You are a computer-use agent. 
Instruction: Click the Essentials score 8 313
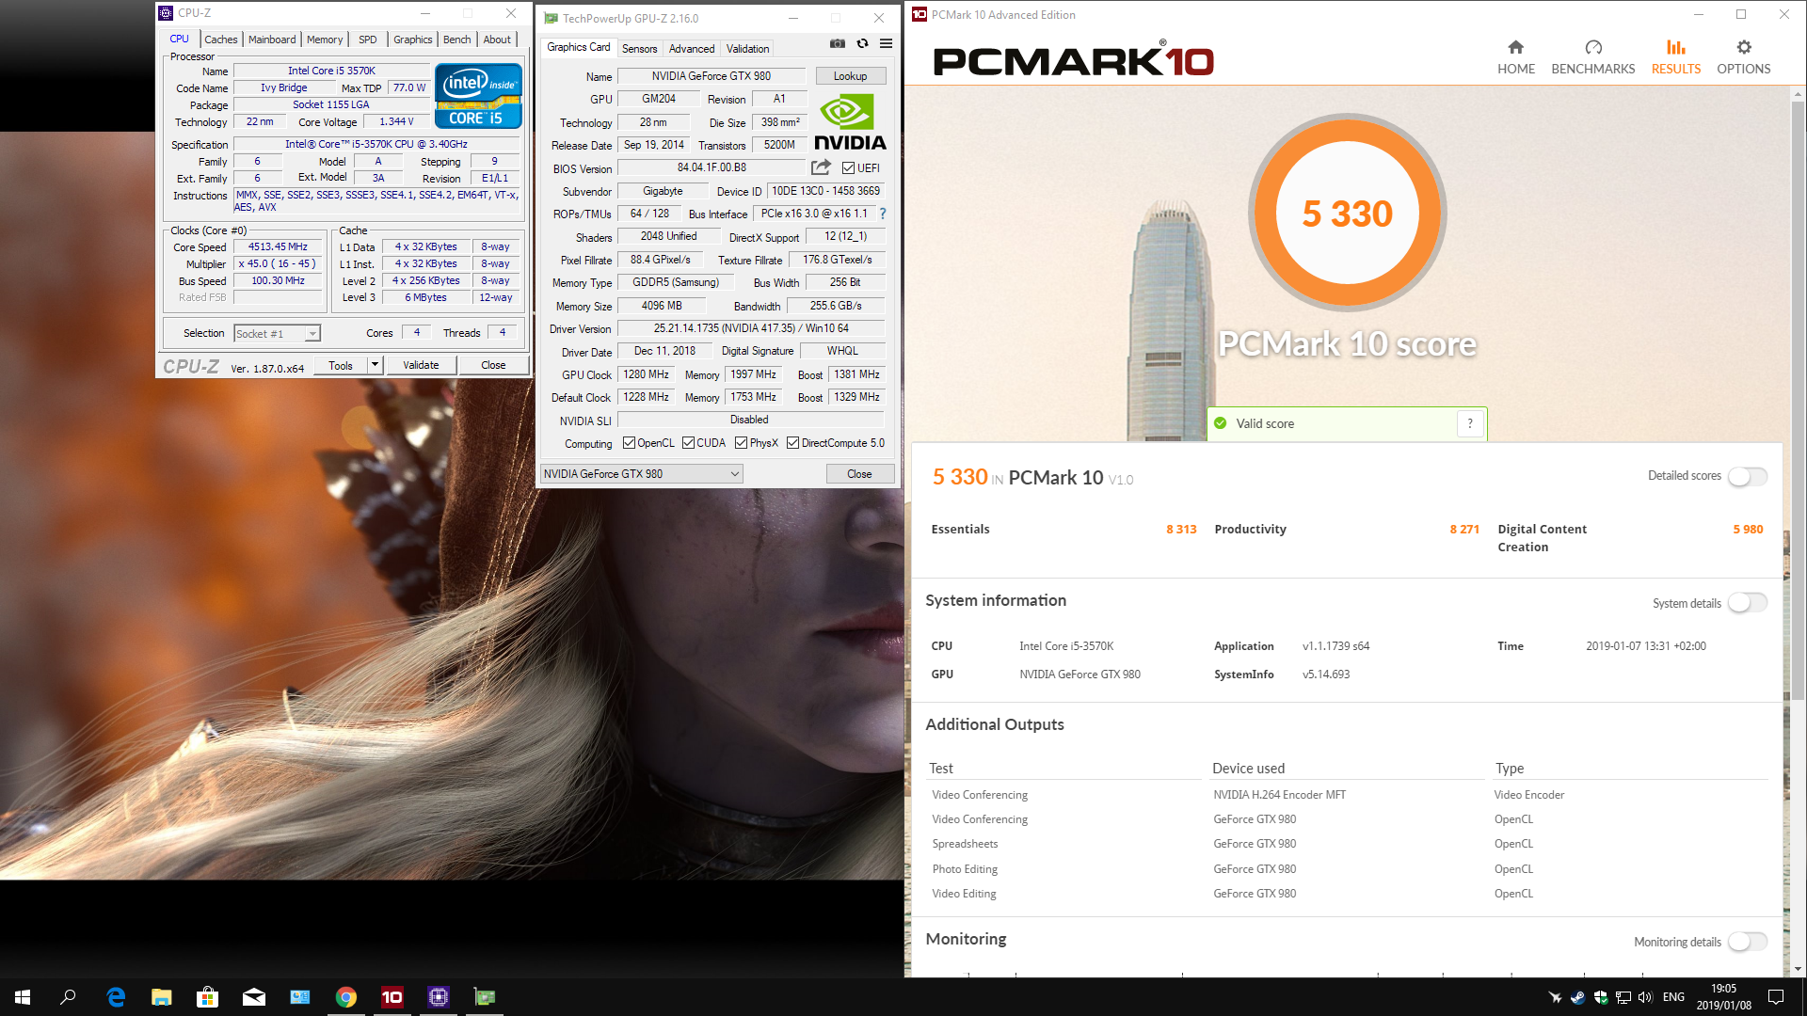1181,530
